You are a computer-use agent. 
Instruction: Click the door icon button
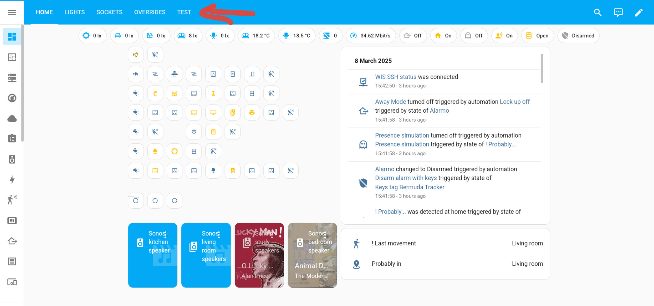pos(252,74)
